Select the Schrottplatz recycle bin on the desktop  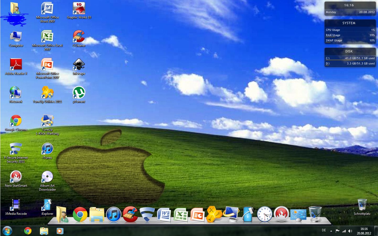[362, 207]
